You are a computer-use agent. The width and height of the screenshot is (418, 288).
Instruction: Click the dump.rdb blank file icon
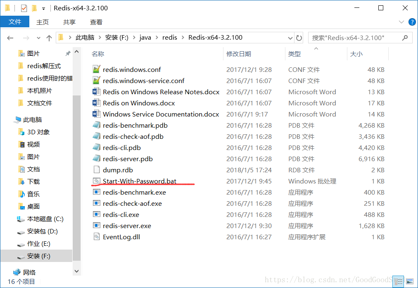96,169
